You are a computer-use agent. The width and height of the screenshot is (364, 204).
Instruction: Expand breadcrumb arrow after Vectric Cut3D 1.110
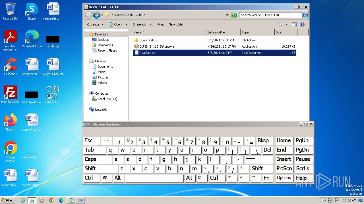(144, 15)
